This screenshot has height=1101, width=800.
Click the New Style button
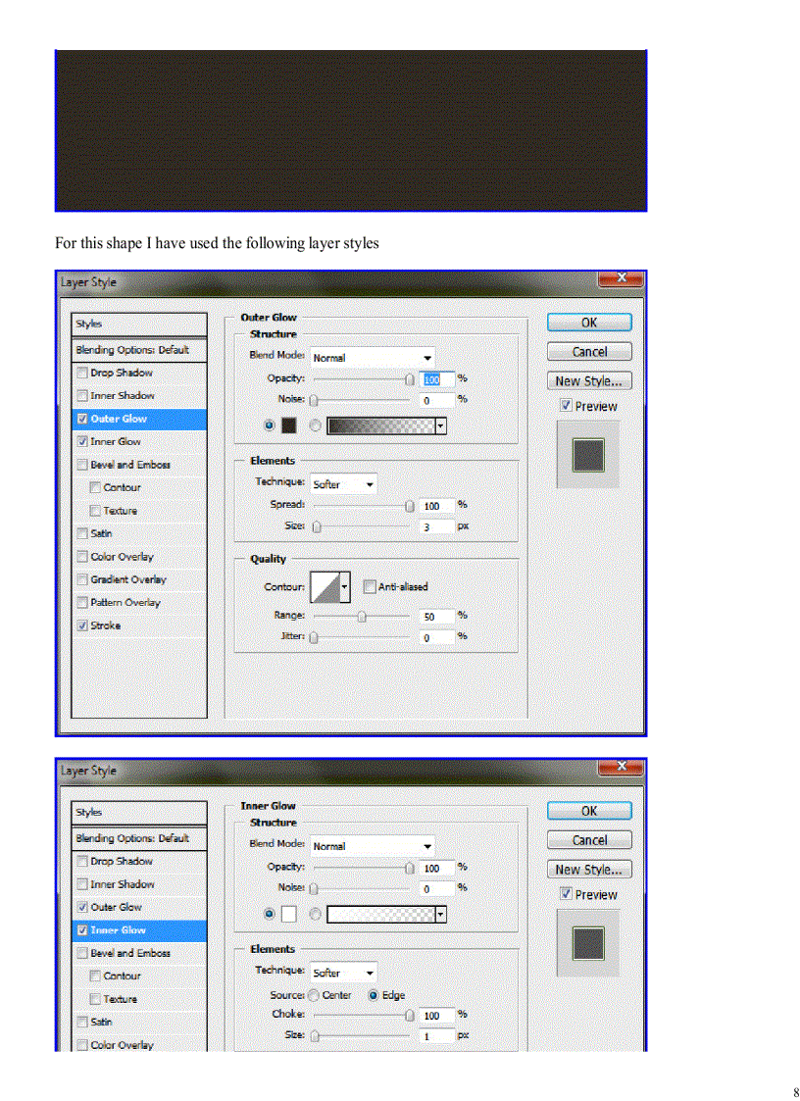pos(588,380)
